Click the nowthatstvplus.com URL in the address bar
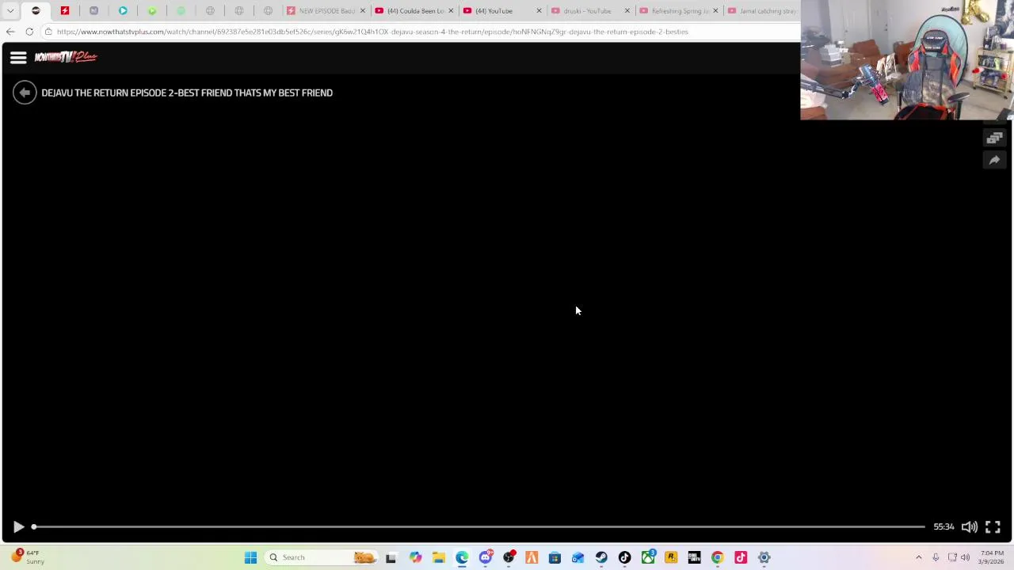The width and height of the screenshot is (1014, 570). point(372,32)
